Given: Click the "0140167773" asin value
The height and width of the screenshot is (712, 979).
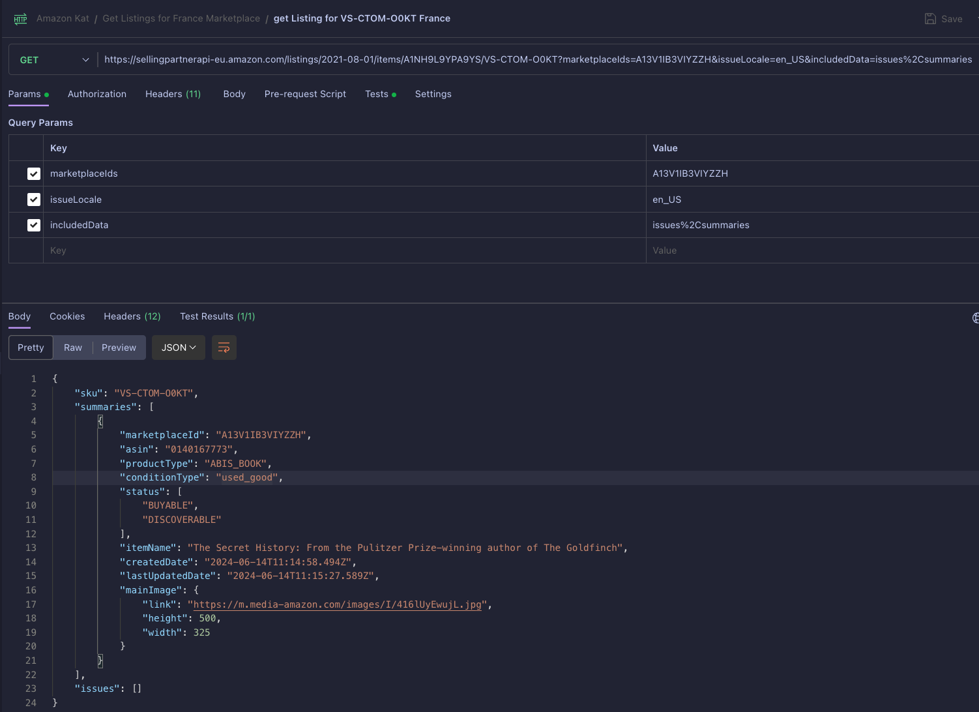Looking at the screenshot, I should (x=199, y=449).
